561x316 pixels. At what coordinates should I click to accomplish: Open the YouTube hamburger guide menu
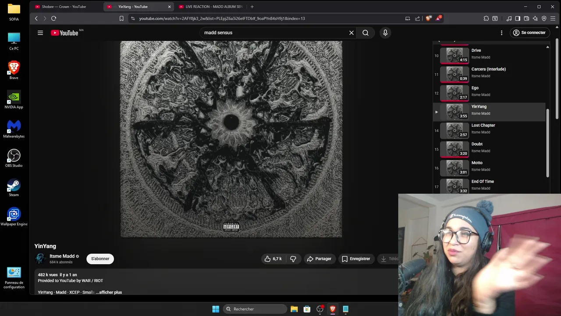(x=40, y=32)
